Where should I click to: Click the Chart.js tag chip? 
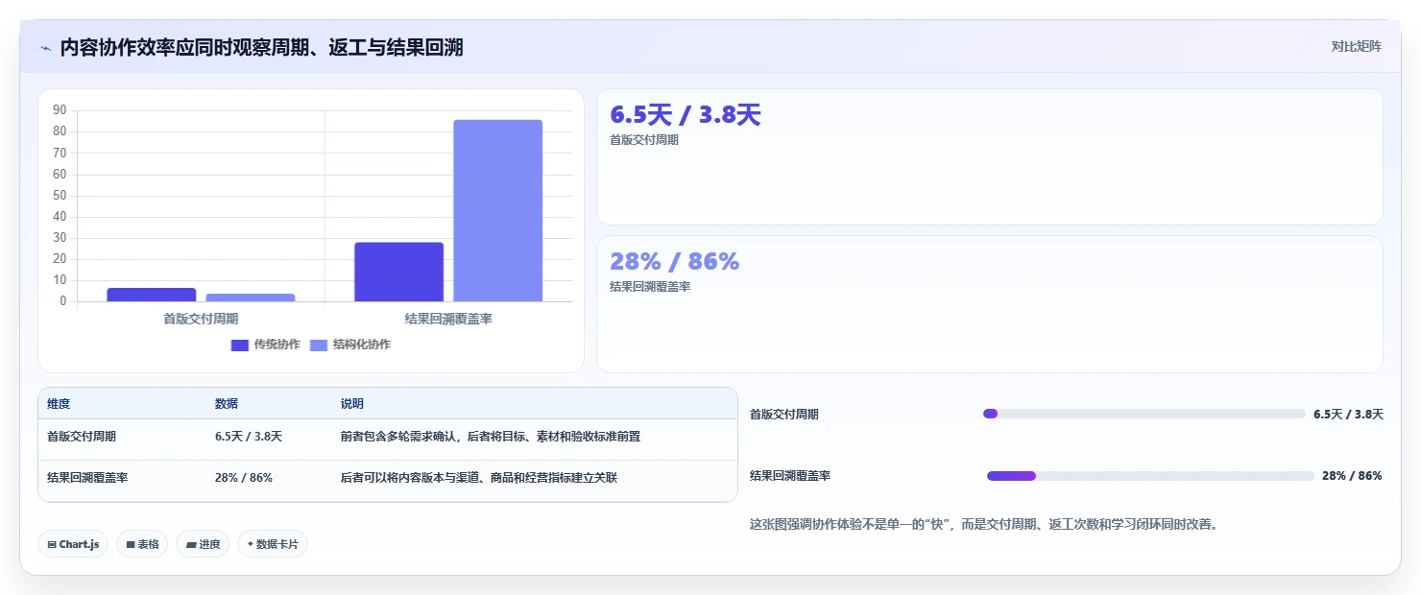[73, 544]
